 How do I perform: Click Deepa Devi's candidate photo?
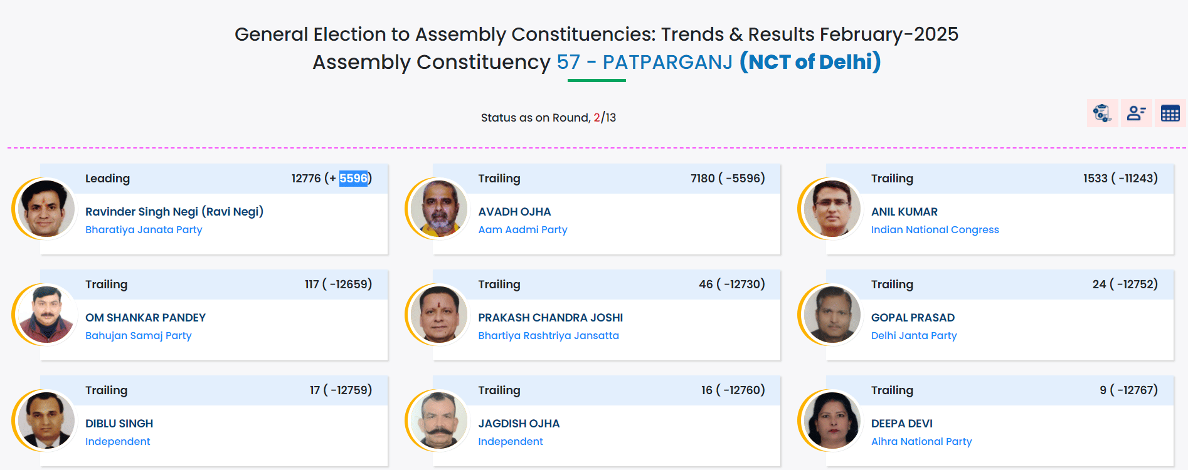coord(832,420)
